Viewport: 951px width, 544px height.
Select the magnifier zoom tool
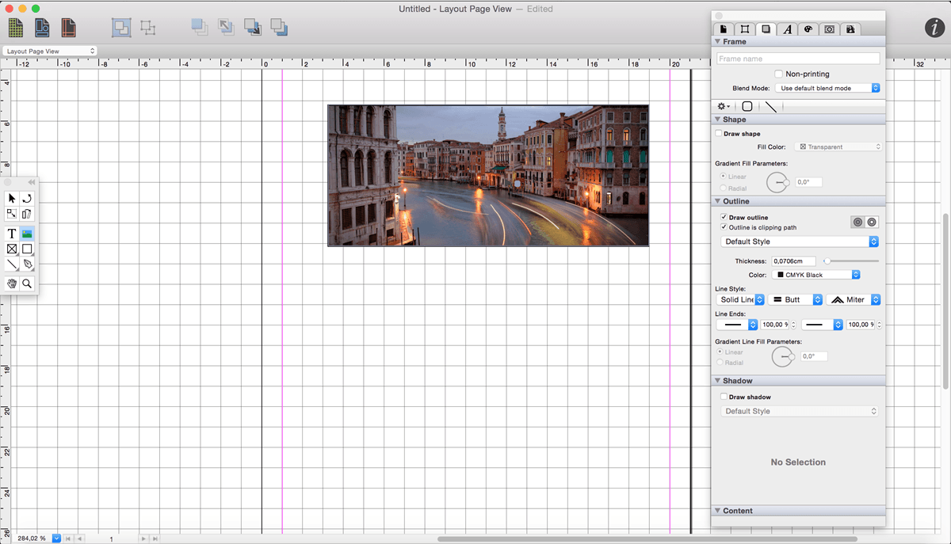(28, 283)
